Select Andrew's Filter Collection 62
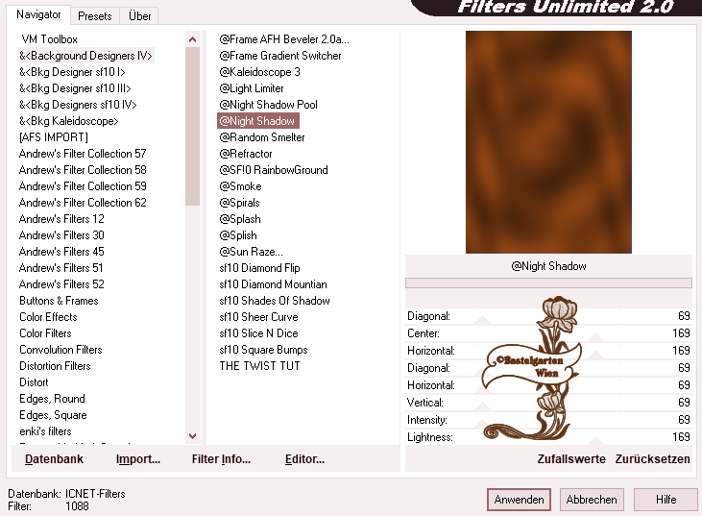702x516 pixels. 83,203
